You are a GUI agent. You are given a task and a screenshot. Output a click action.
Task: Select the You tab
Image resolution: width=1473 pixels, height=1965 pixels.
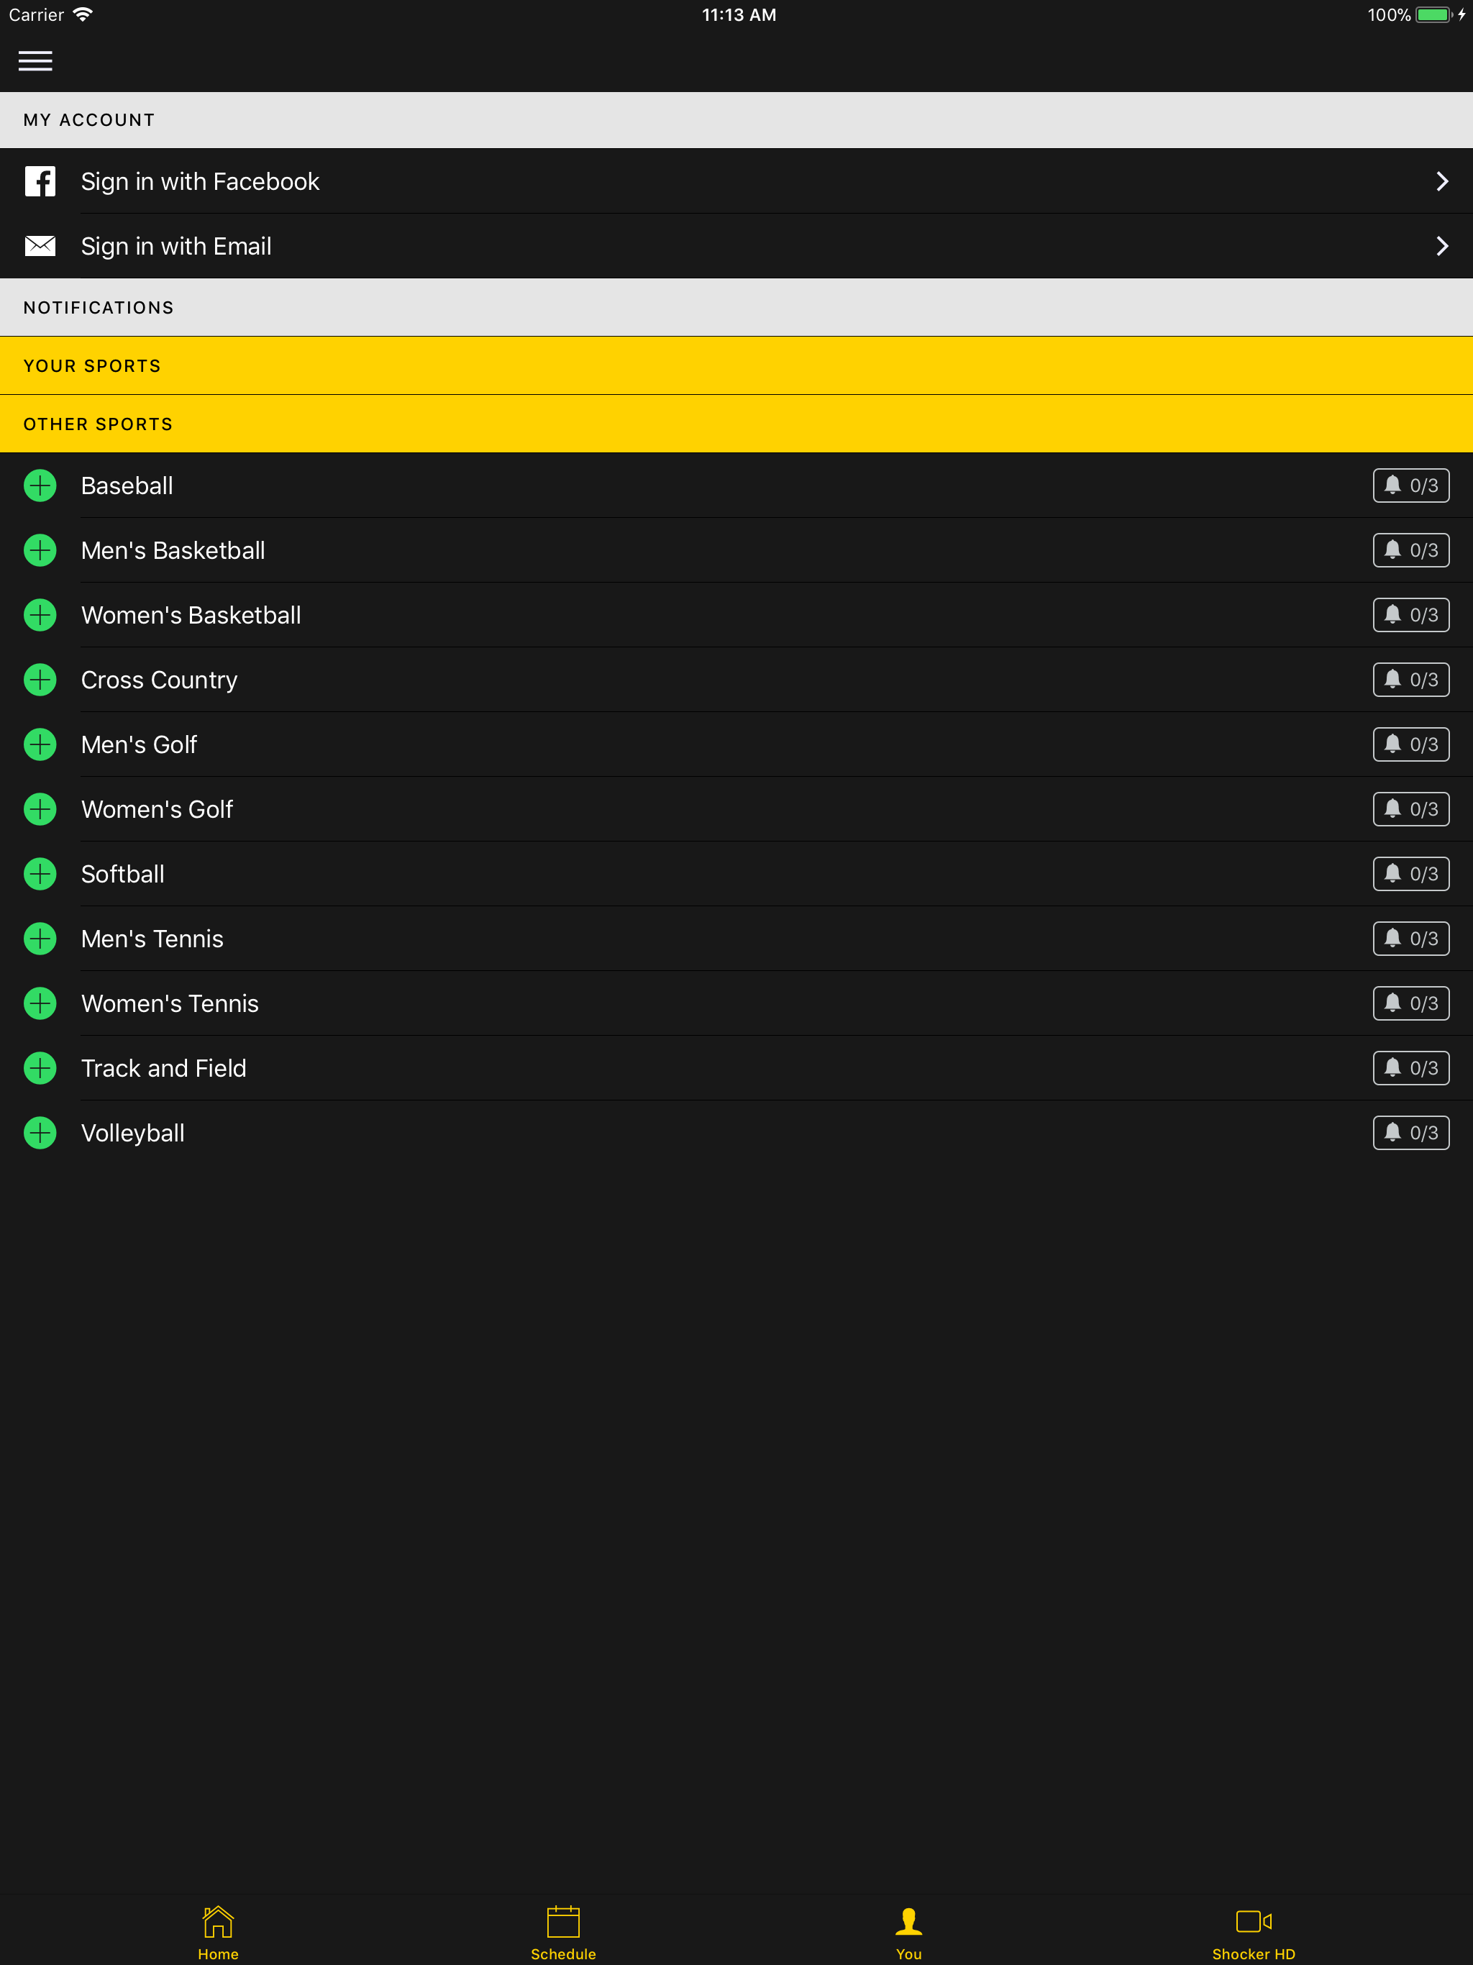pyautogui.click(x=909, y=1932)
